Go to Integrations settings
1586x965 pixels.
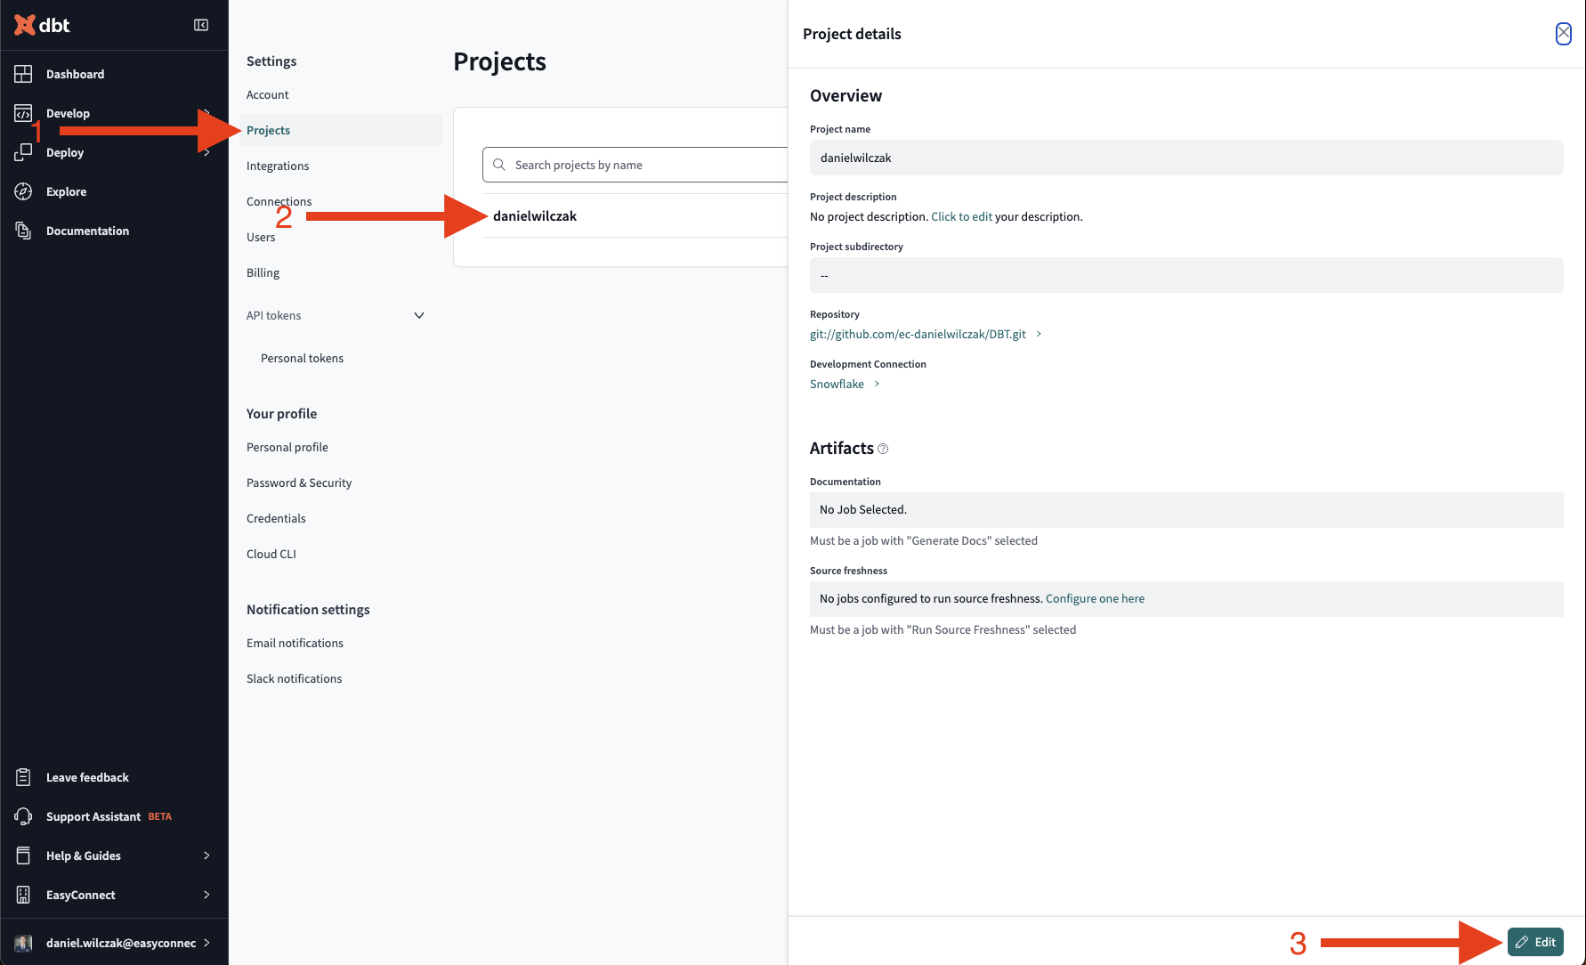click(x=278, y=166)
